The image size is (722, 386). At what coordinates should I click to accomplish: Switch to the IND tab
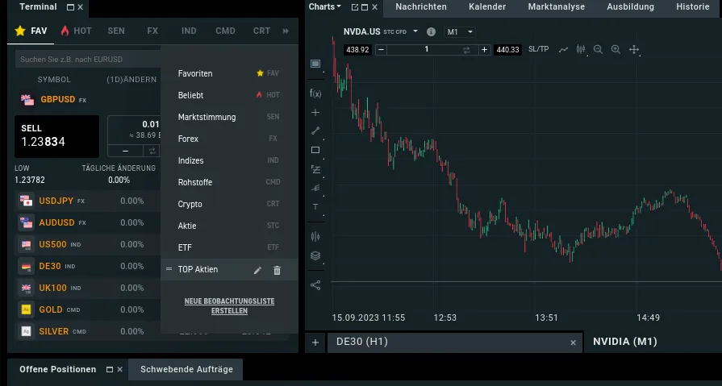(189, 31)
